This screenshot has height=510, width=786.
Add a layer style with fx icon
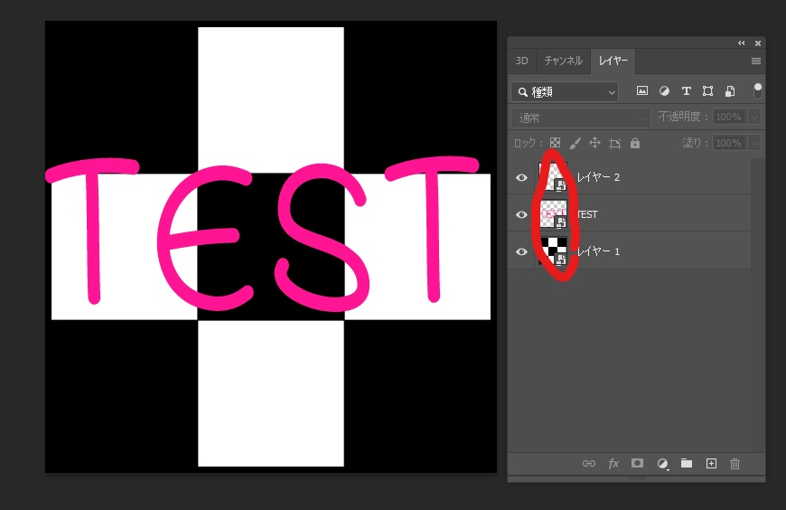pos(613,463)
